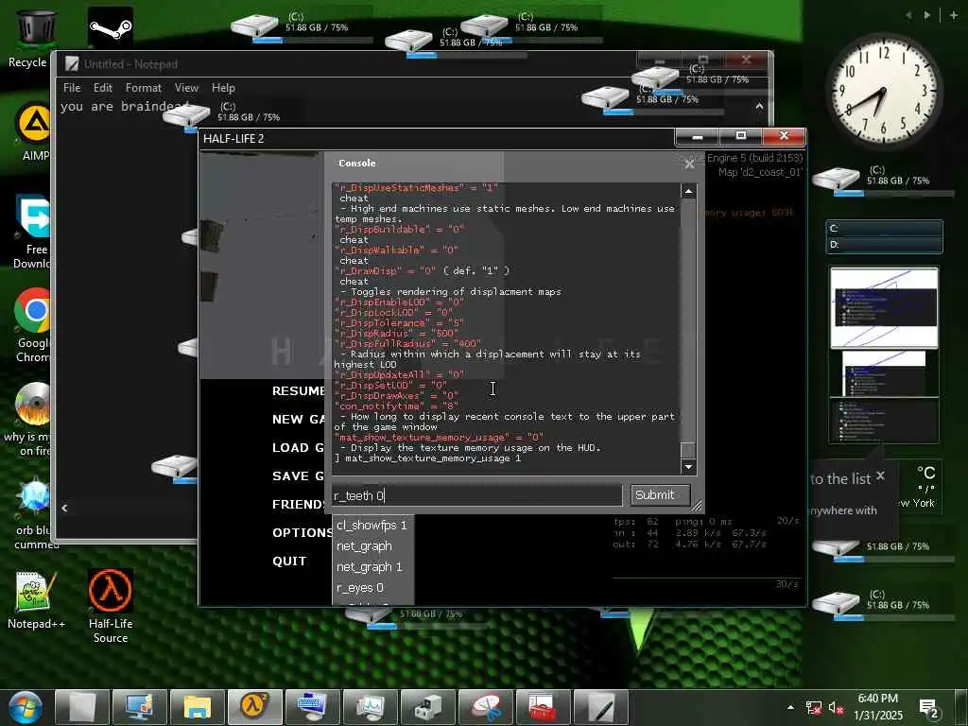Pick 'net_graph 1' from autocomplete list

point(372,567)
